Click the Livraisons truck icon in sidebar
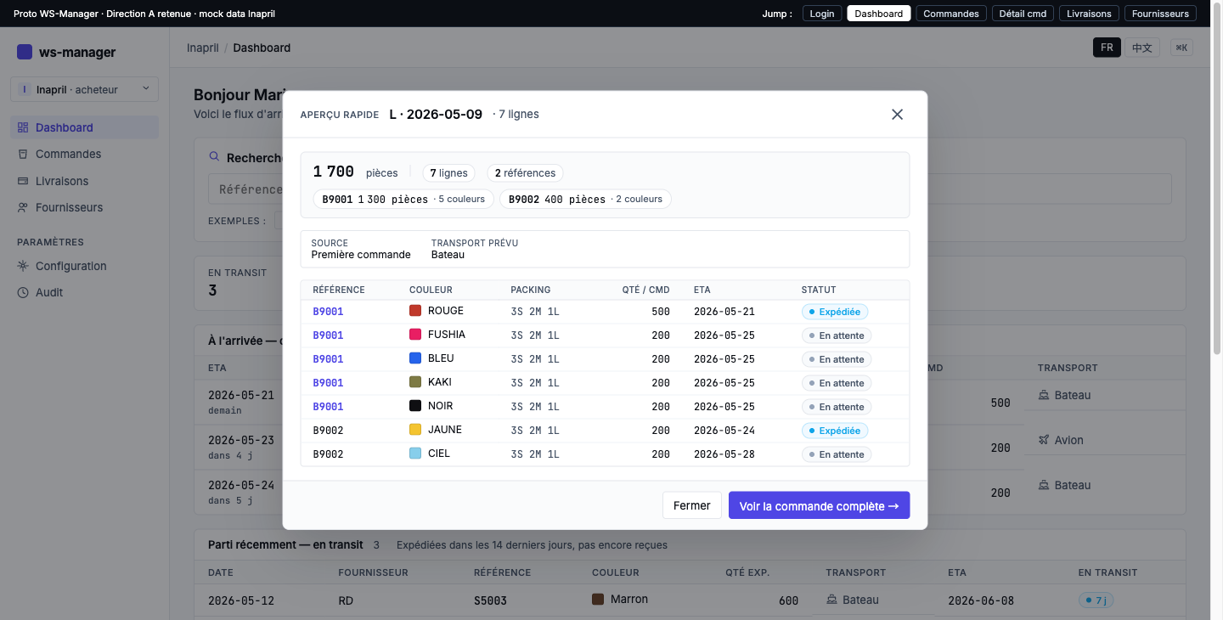The width and height of the screenshot is (1223, 620). (x=23, y=181)
